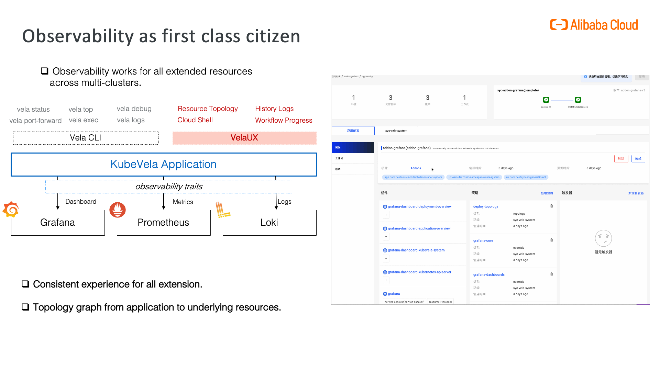This screenshot has width=660, height=371.
Task: Click the red 移除 remove button
Action: coord(621,159)
